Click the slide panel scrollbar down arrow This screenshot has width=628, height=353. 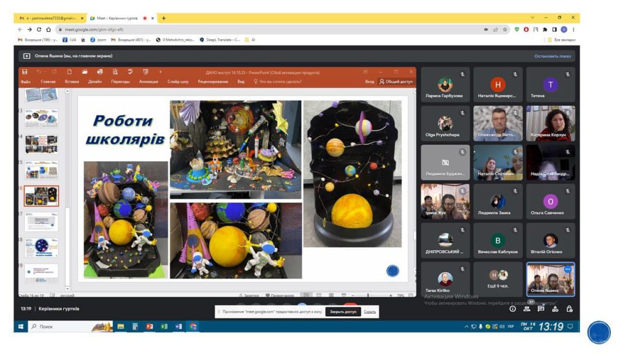pyautogui.click(x=67, y=289)
